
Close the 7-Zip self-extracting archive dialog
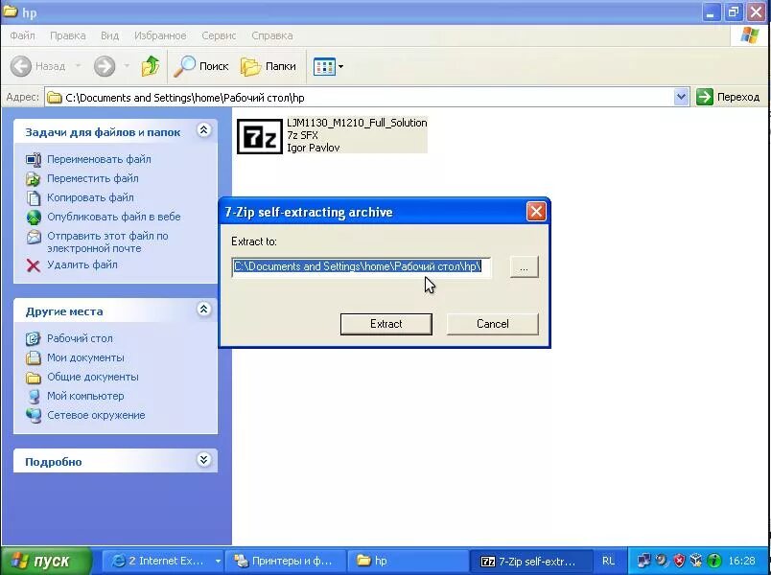(x=536, y=212)
